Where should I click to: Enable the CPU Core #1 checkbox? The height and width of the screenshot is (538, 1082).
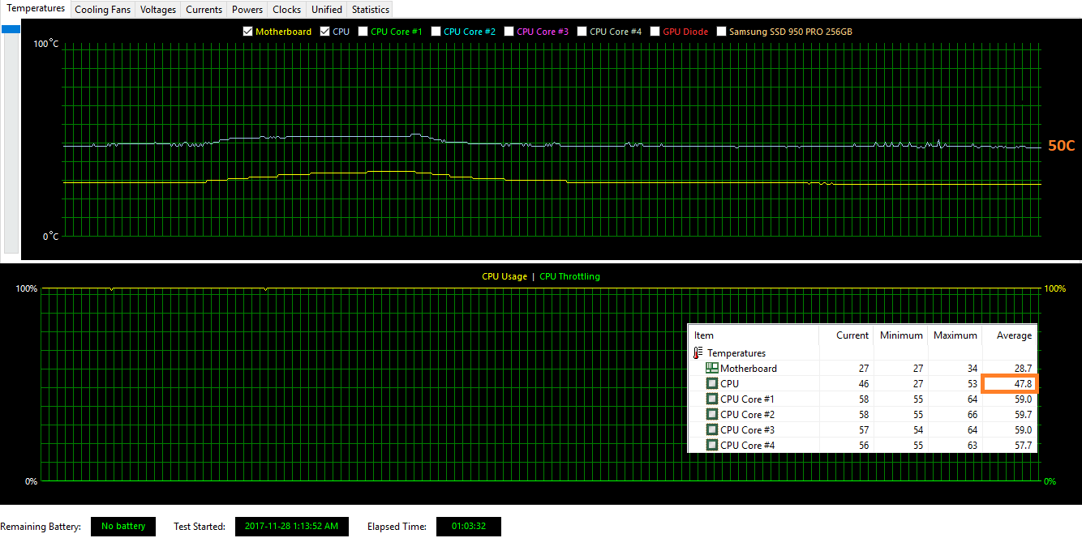tap(363, 32)
